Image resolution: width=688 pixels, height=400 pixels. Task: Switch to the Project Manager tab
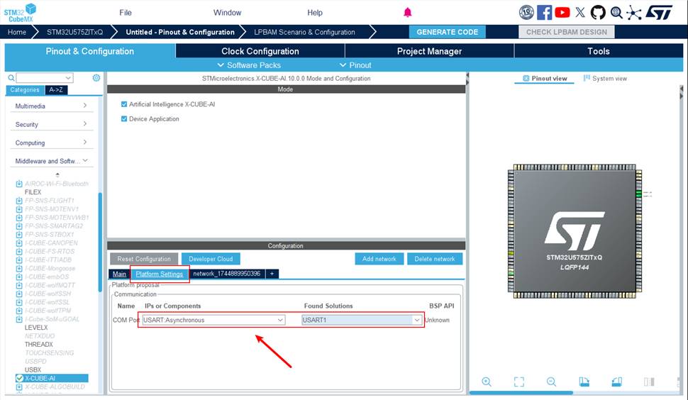[x=429, y=51]
